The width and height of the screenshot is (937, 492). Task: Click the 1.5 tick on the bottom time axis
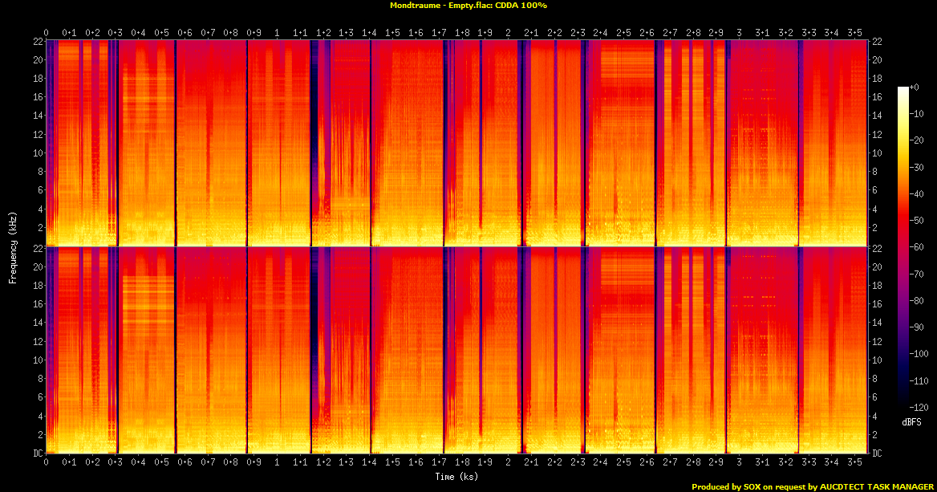392,463
